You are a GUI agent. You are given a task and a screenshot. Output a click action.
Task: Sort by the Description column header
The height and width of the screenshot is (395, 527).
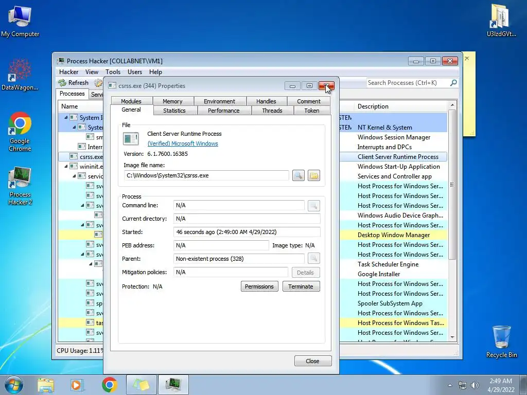click(x=401, y=106)
